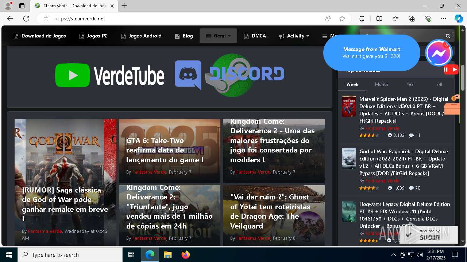Launch Firefox from taskbar
This screenshot has height=262, width=467.
(x=186, y=255)
